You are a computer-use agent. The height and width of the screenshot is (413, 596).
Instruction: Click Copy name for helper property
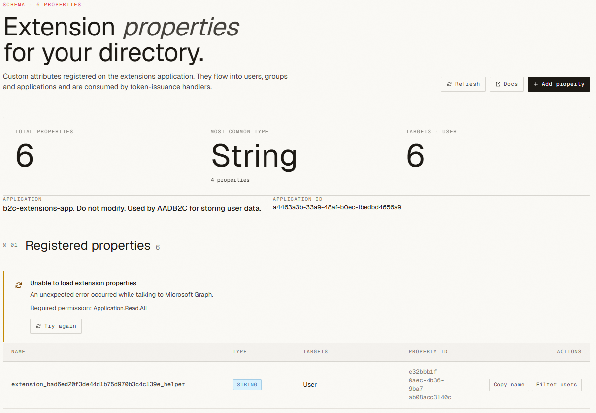[x=509, y=385]
